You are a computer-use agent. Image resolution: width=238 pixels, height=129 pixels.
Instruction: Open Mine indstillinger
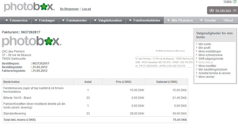pyautogui.click(x=210, y=52)
